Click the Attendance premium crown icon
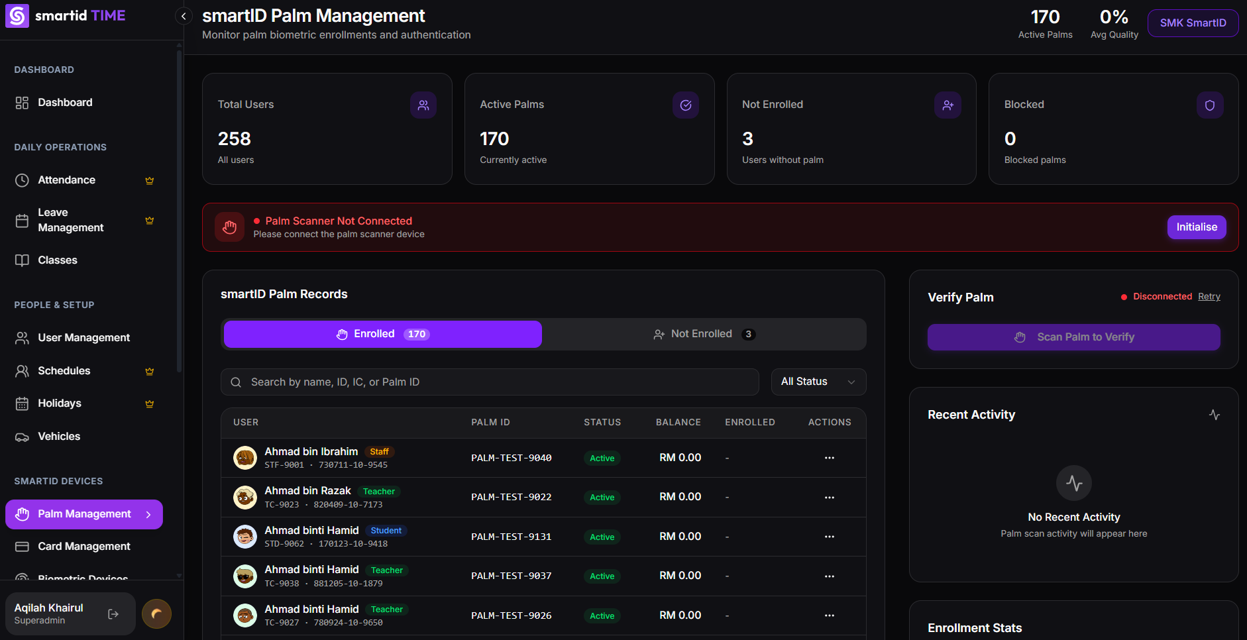The width and height of the screenshot is (1247, 640). (x=150, y=180)
